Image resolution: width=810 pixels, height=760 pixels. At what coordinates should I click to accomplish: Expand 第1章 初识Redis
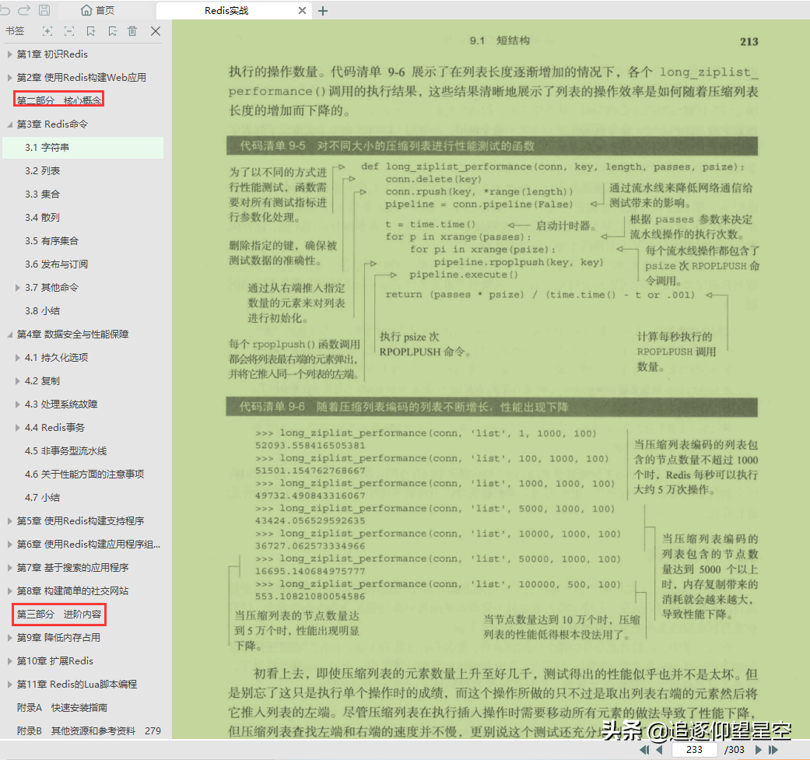coord(10,54)
